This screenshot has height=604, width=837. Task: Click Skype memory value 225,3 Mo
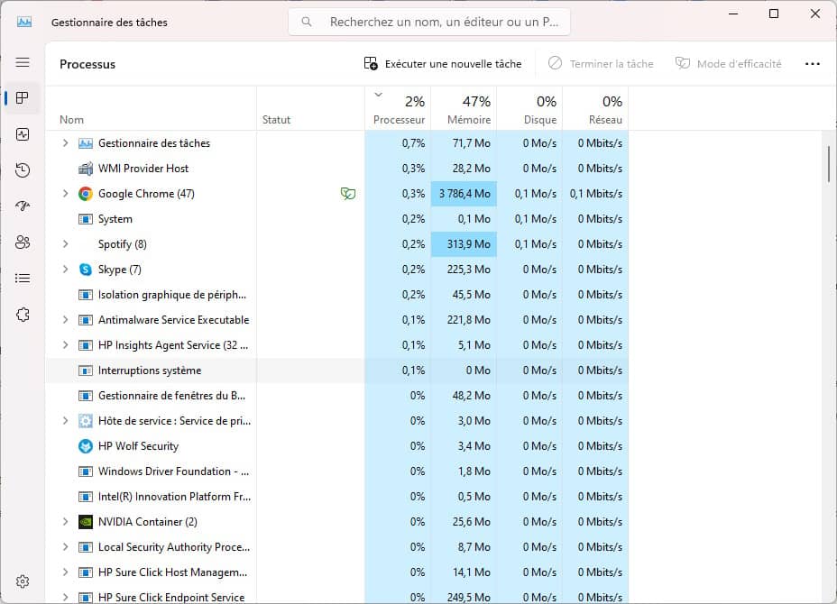click(x=469, y=270)
